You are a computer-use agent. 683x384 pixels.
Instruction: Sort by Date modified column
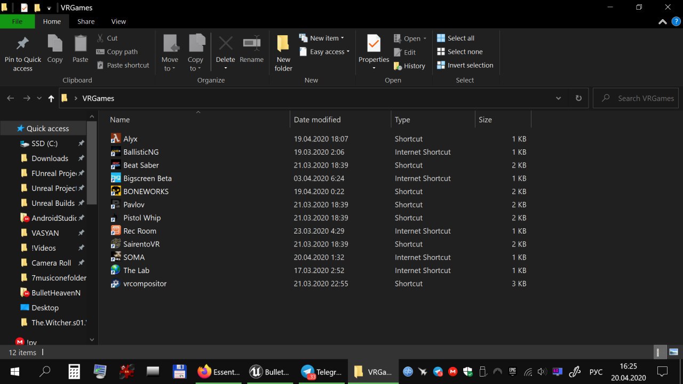[340, 119]
